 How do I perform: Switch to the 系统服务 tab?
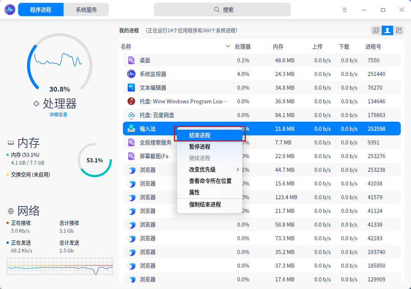tap(86, 10)
